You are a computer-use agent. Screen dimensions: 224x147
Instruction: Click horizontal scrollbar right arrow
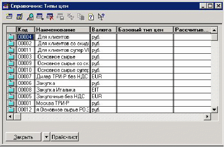(x=207, y=117)
